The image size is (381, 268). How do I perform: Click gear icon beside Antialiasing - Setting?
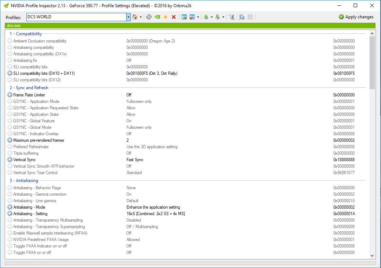[x=10, y=214]
